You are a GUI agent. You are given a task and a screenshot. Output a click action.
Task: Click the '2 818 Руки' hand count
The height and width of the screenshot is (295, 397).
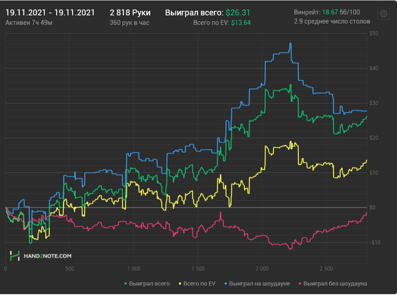(130, 12)
